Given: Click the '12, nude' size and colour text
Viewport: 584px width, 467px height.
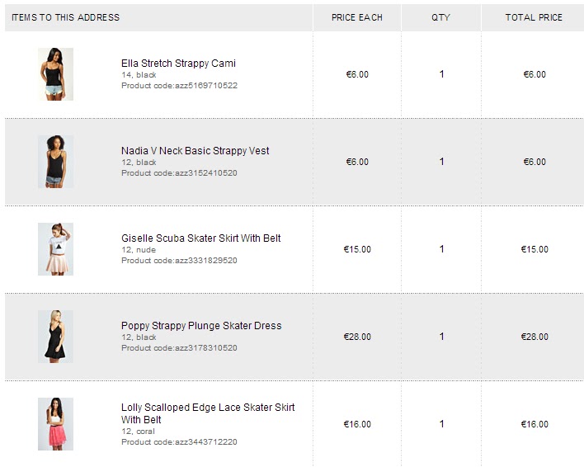Looking at the screenshot, I should point(139,250).
